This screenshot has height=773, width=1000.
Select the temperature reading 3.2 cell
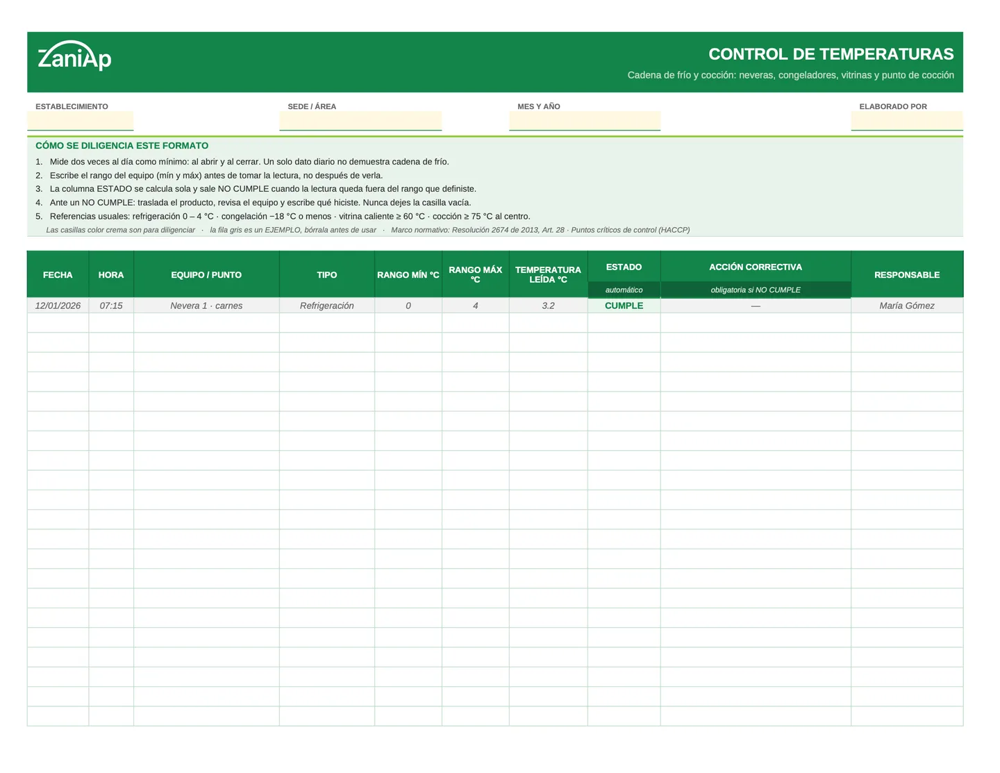click(548, 306)
